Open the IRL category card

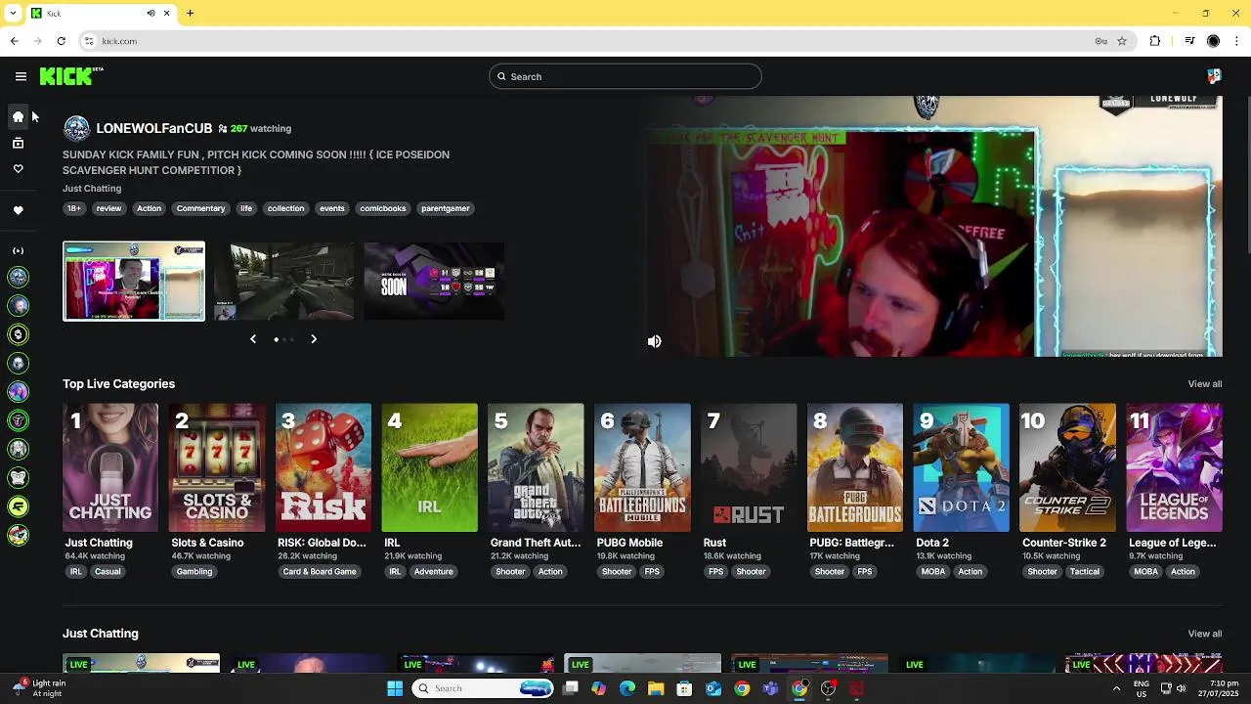coord(430,467)
